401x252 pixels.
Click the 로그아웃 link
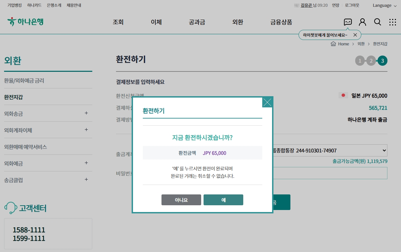352,5
